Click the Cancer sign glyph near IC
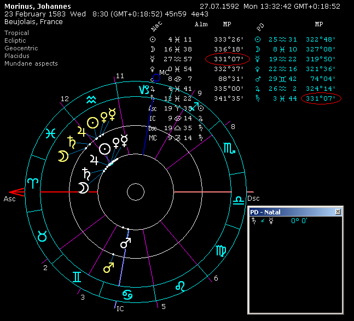The image size is (354, 321). click(x=127, y=294)
